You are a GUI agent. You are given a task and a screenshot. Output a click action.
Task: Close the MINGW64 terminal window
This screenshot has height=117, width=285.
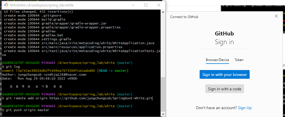pyautogui.click(x=159, y=5)
